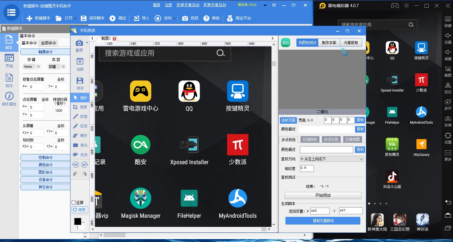Click 按键 keyboard mapping in emulator sidebar
453x242 pixels.
(448, 22)
